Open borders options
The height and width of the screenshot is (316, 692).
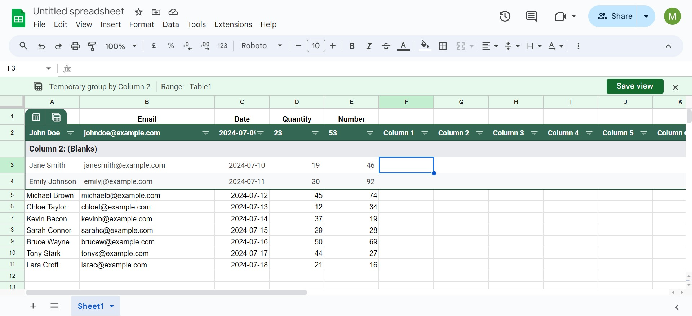coord(443,46)
